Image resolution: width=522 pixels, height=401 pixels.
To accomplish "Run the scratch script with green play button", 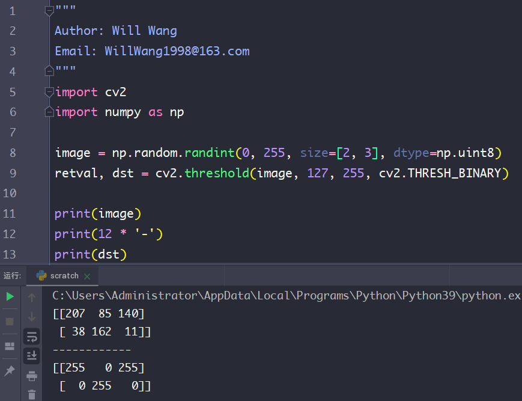I will (10, 296).
